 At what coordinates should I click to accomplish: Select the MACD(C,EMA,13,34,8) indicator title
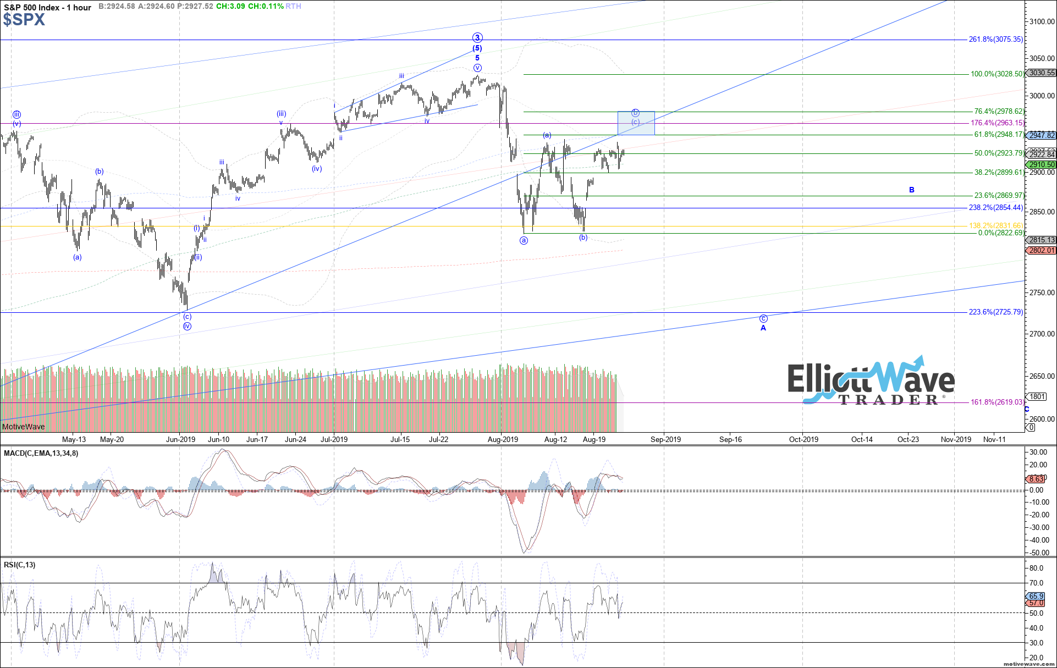pyautogui.click(x=41, y=454)
